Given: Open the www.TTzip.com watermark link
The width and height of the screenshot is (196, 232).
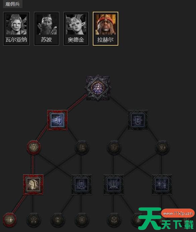Looking at the screenshot, I should tap(178, 213).
